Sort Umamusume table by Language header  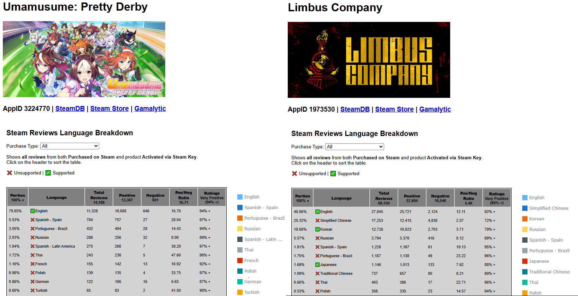pyautogui.click(x=56, y=197)
